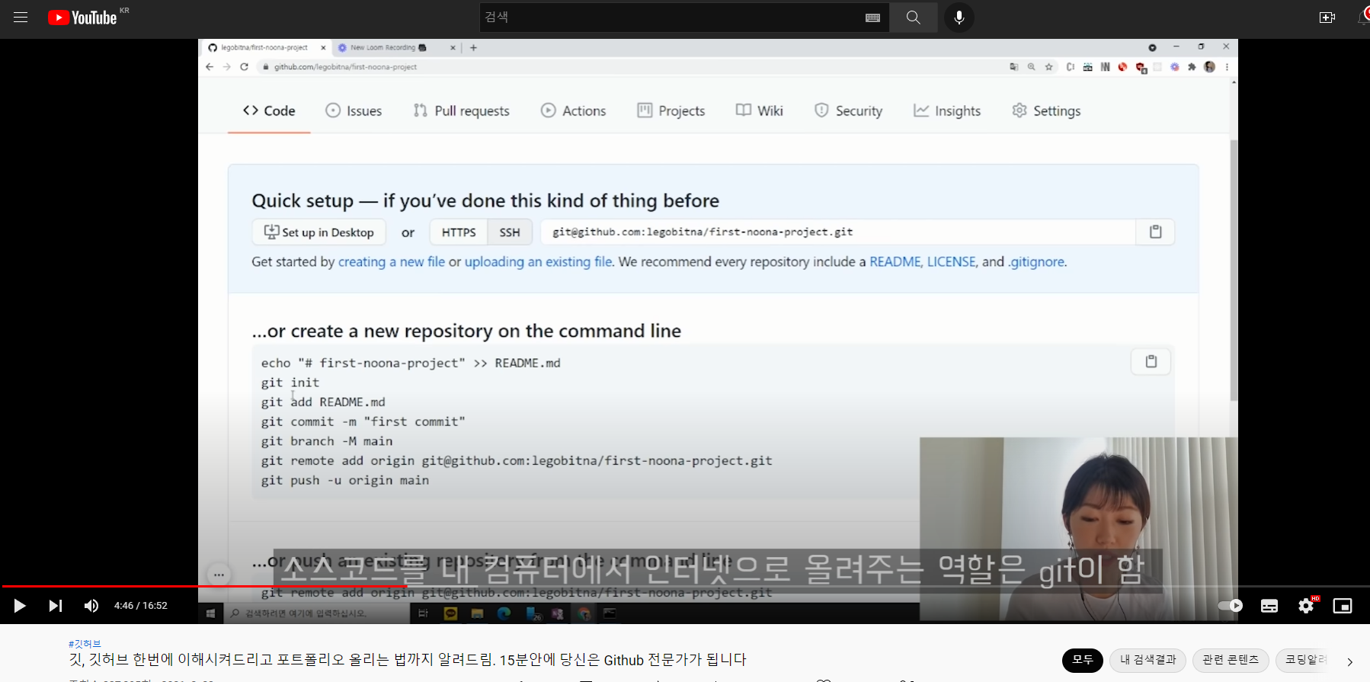1370x682 pixels.
Task: Open the Pull requests tab in video
Action: click(461, 110)
